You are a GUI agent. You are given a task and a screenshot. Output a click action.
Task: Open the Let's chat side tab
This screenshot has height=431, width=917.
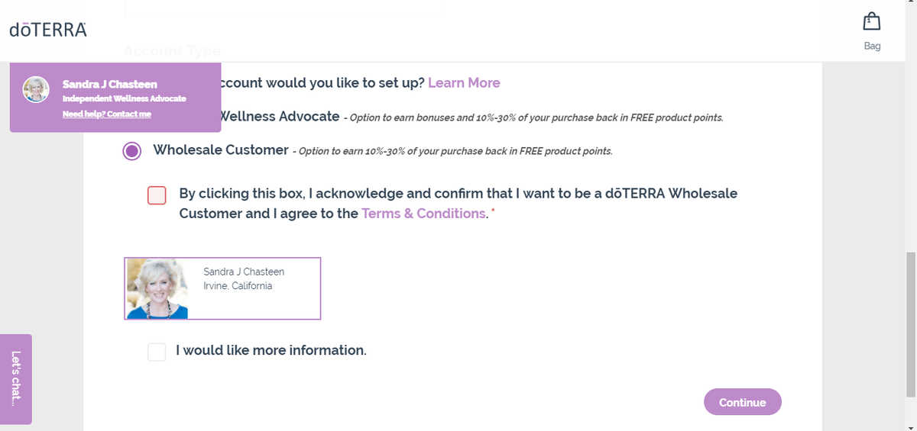[x=16, y=379]
